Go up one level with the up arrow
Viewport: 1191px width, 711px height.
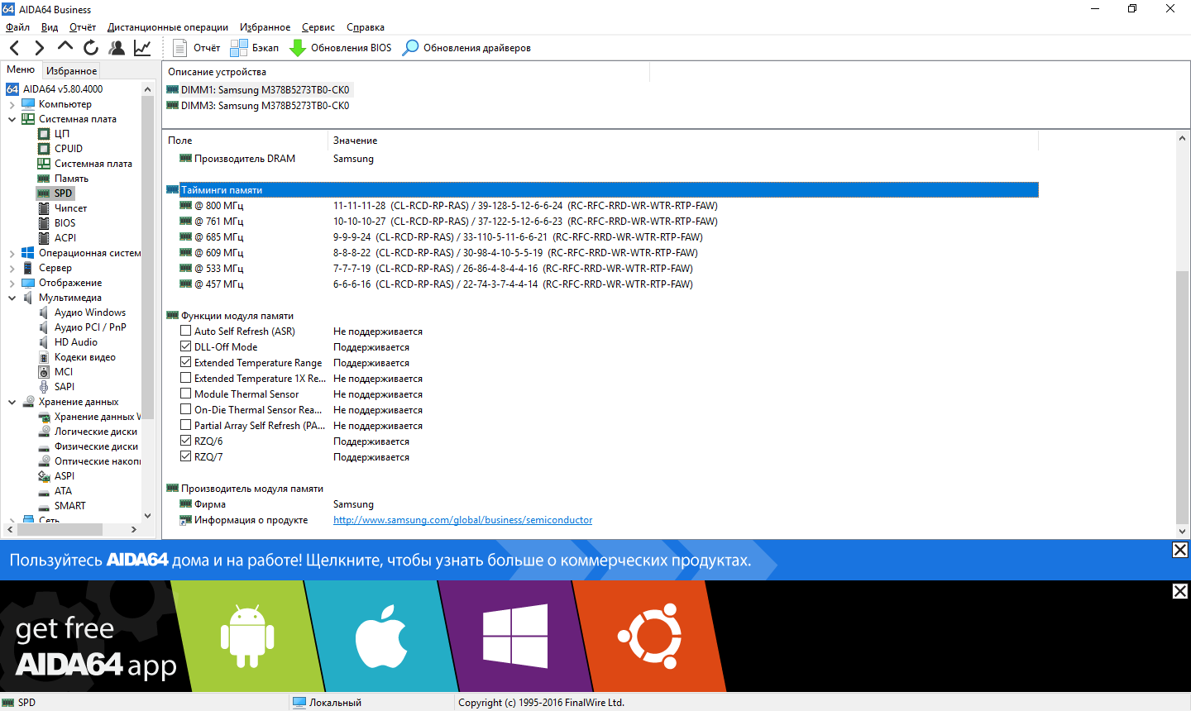pyautogui.click(x=65, y=47)
